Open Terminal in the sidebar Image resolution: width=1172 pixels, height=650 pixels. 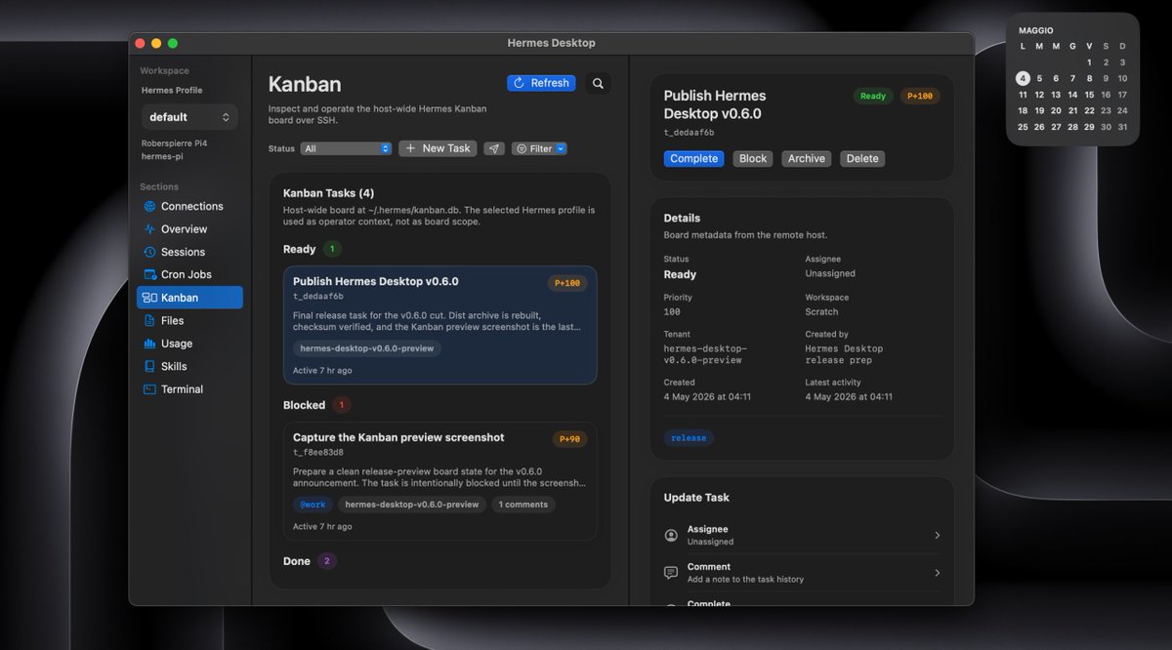point(189,389)
